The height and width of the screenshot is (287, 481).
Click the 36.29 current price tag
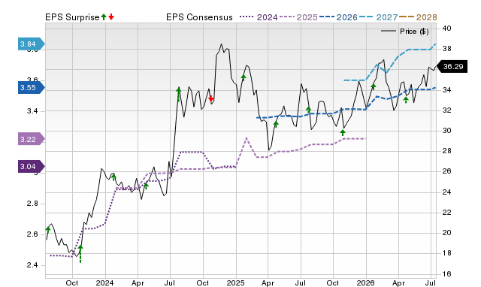[452, 67]
